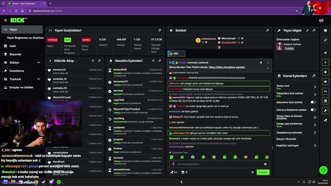Open the channel points infinity icon
331x186 pixels.
tap(174, 172)
